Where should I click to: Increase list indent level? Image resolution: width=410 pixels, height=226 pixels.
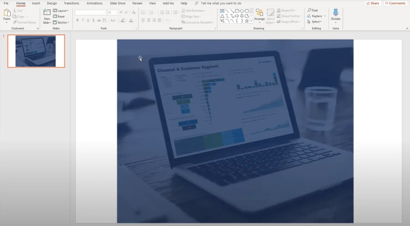(x=168, y=12)
